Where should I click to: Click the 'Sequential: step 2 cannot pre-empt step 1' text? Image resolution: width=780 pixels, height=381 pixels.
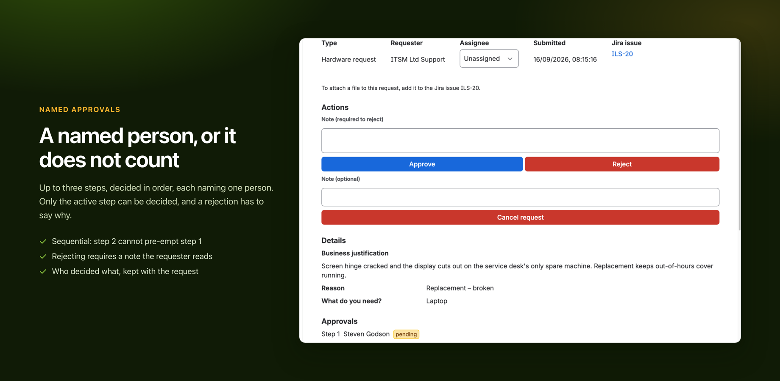point(127,241)
